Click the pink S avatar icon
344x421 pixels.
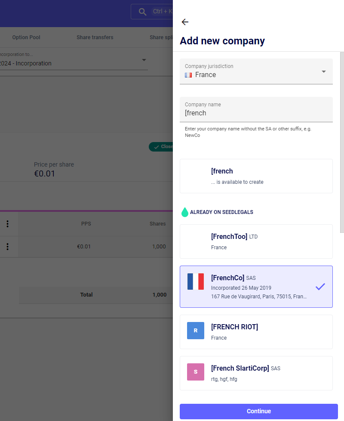click(196, 372)
